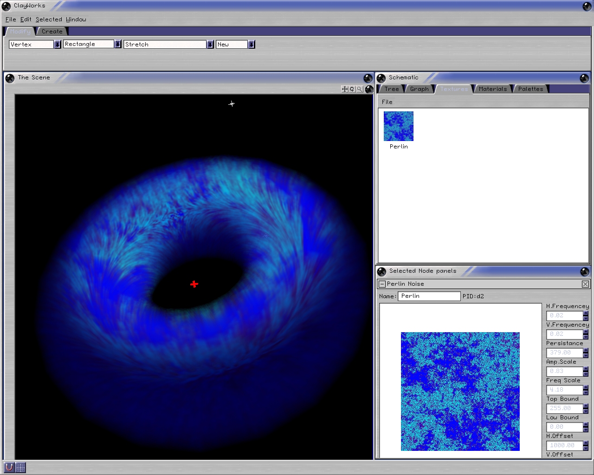Open the Rectangle selection shape dropdown
The width and height of the screenshot is (594, 475).
118,45
